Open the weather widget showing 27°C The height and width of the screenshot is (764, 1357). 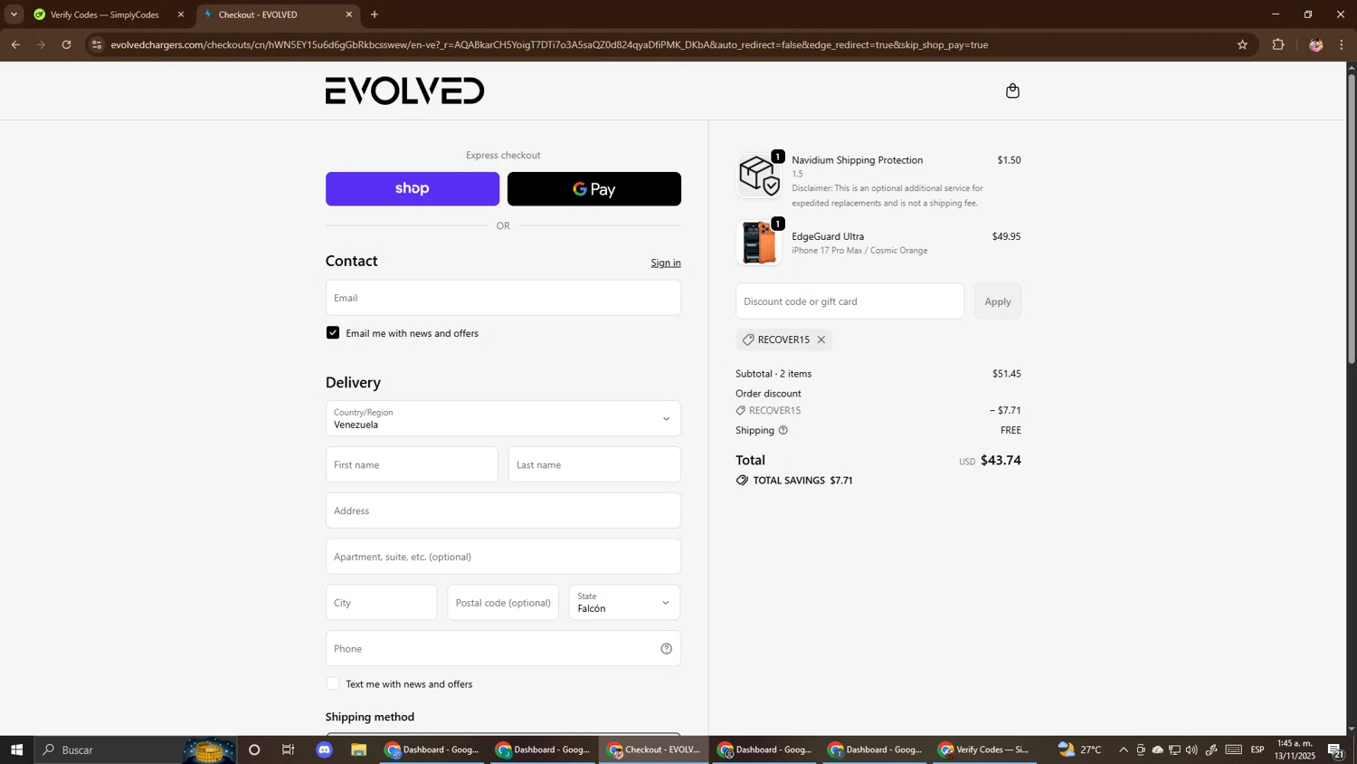tap(1080, 750)
